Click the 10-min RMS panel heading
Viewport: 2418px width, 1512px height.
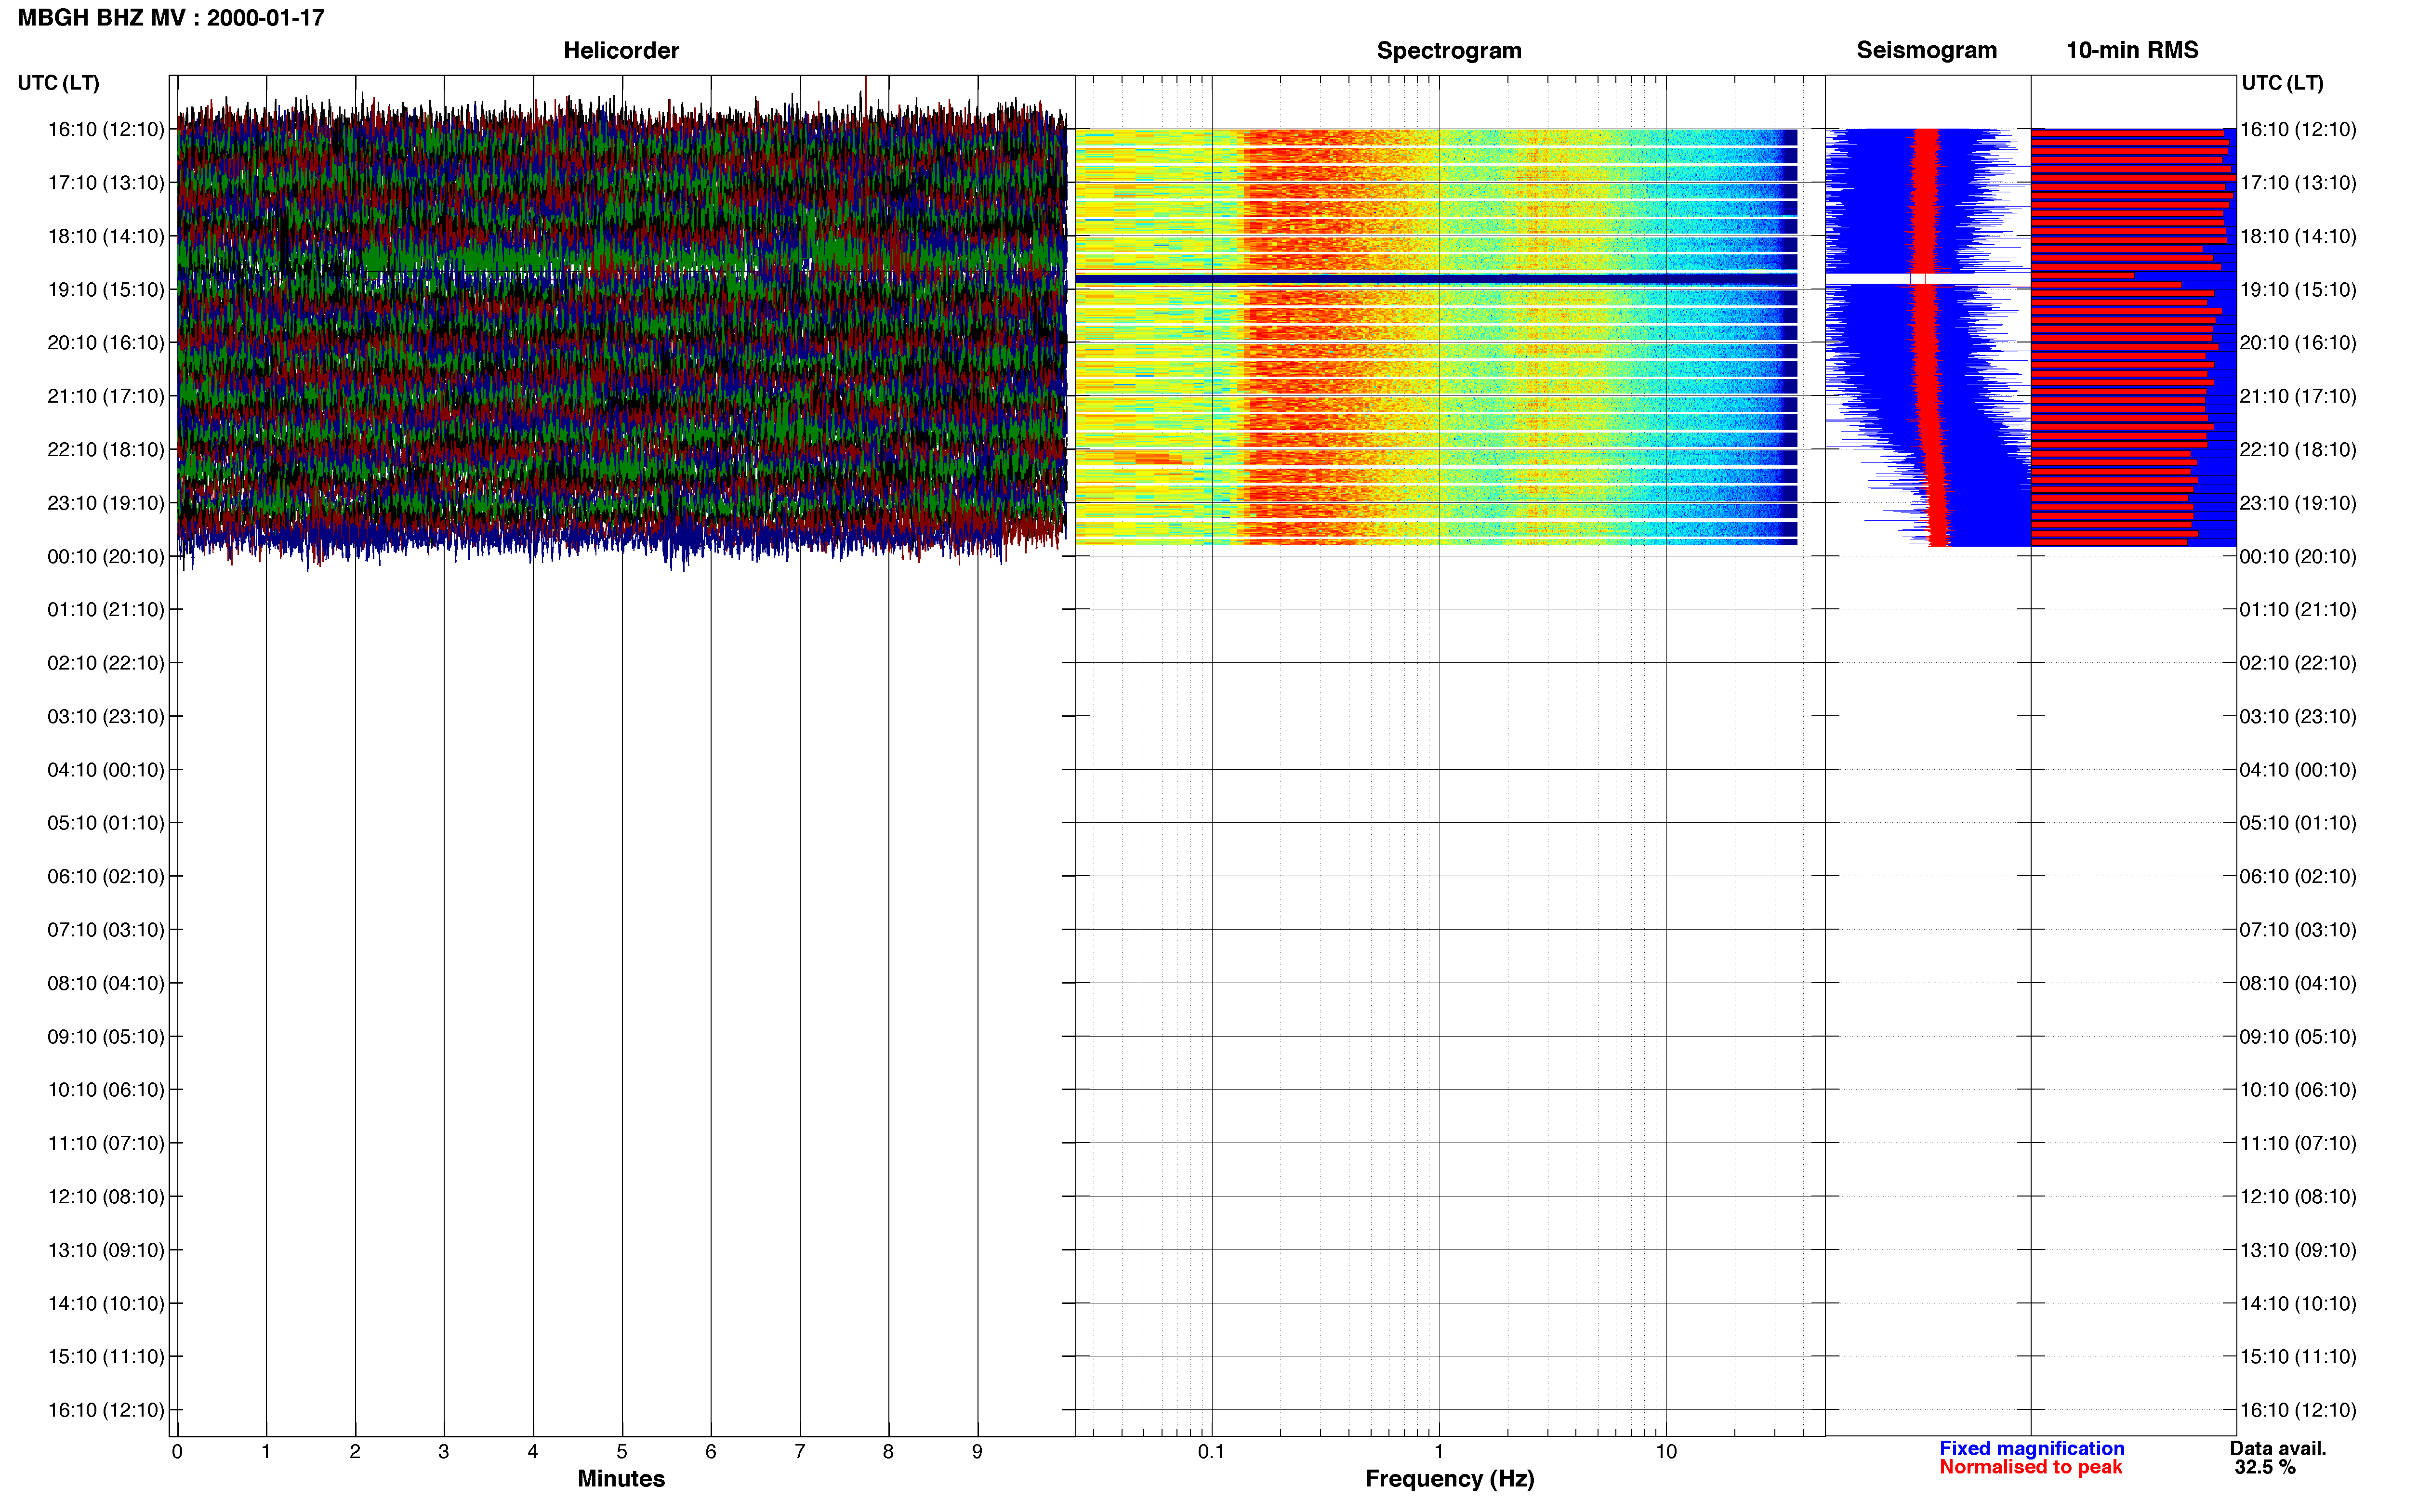pos(2132,50)
